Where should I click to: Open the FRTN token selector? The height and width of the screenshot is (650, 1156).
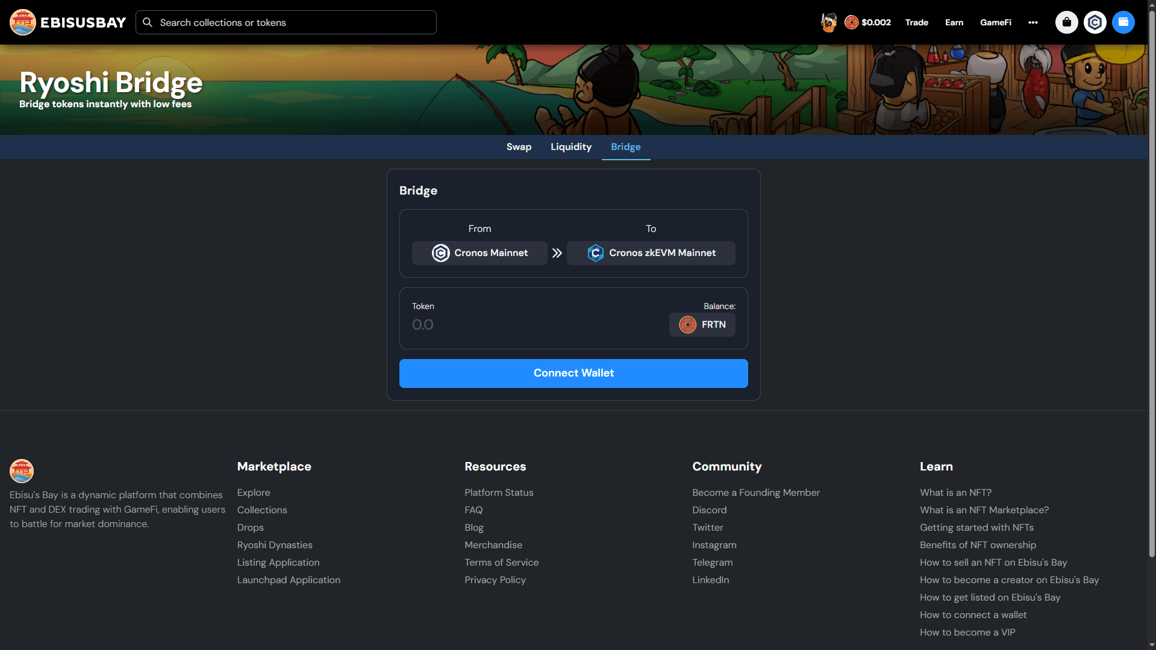point(702,325)
